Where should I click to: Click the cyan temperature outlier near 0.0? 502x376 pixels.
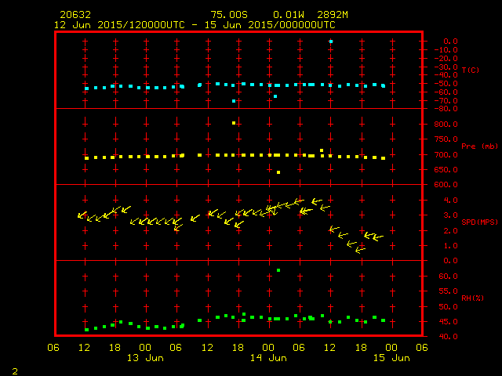pos(331,41)
